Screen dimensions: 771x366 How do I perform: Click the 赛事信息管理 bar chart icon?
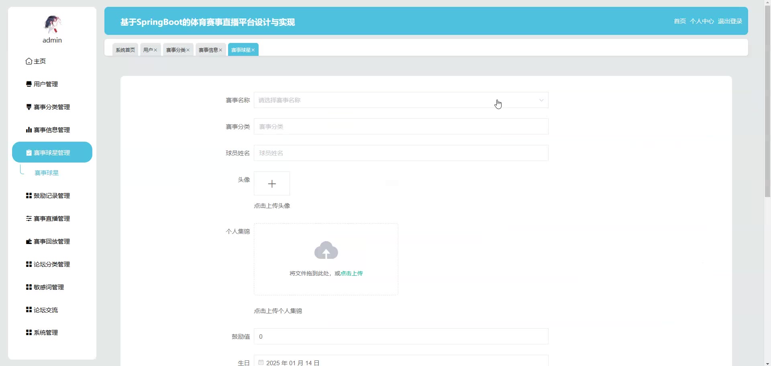(x=29, y=130)
